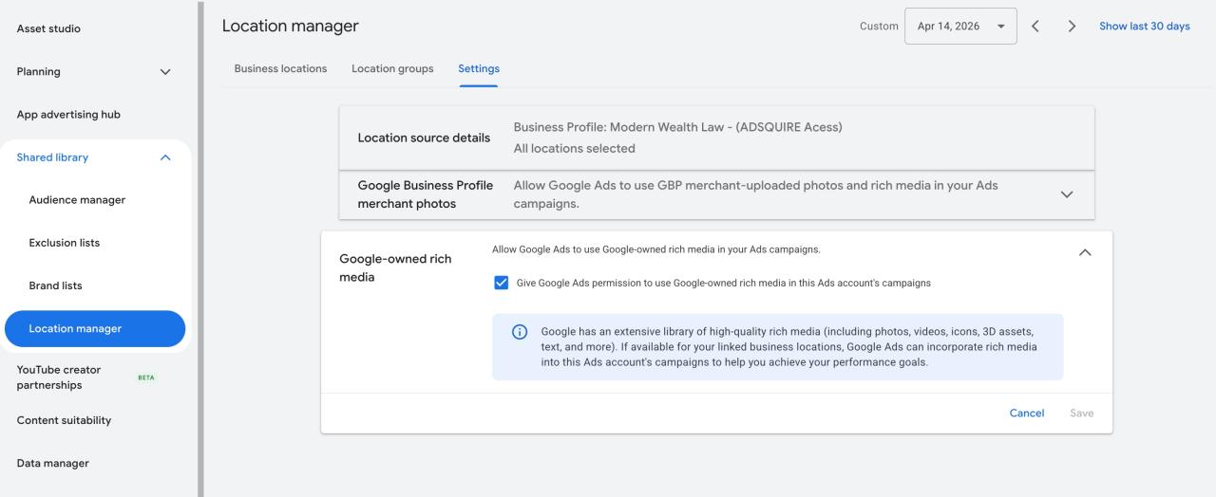Go to Exclusion lists

click(65, 243)
